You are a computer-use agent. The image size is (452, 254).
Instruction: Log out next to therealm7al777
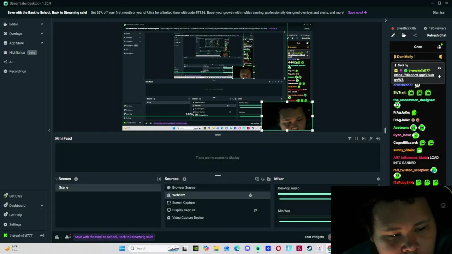42,235
